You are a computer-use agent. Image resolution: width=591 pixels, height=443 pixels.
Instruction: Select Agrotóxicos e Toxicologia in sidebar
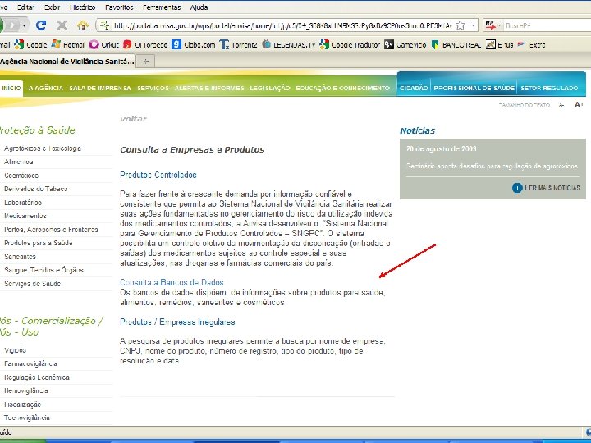(x=43, y=148)
